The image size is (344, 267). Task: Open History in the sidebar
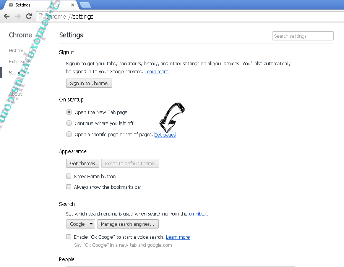click(x=16, y=51)
